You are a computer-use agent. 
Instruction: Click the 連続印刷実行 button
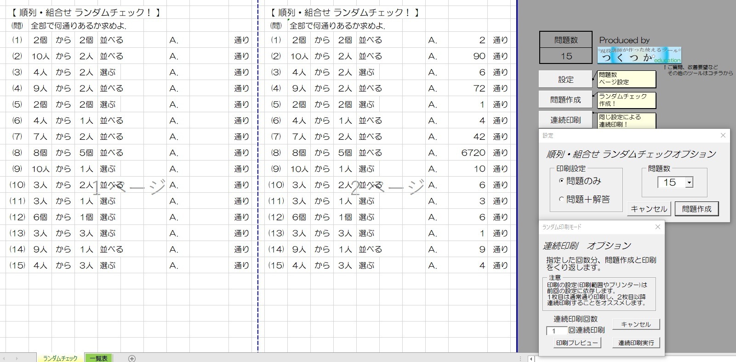(636, 343)
